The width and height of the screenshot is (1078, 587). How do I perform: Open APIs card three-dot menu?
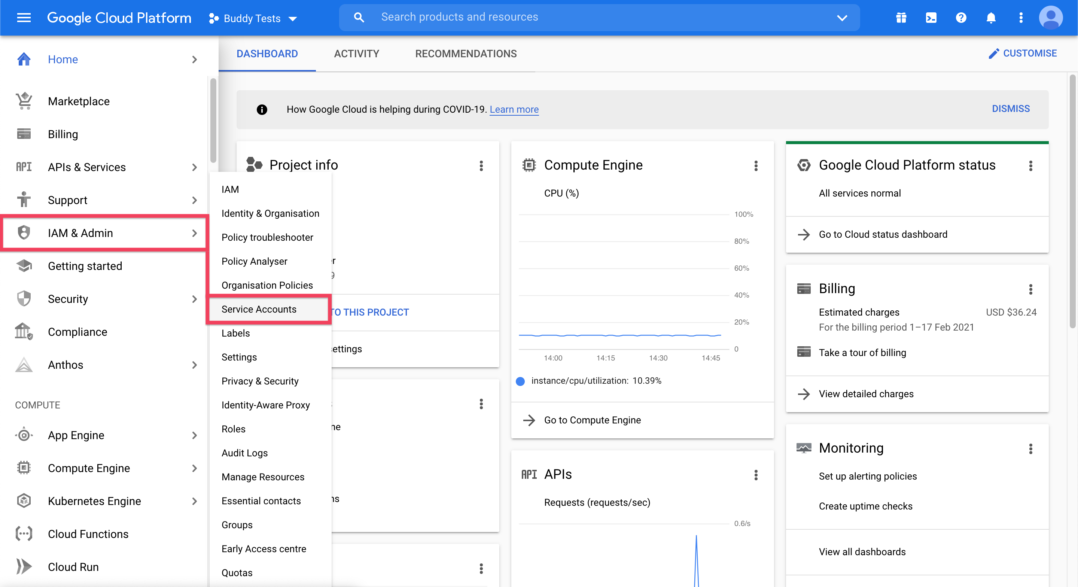756,475
